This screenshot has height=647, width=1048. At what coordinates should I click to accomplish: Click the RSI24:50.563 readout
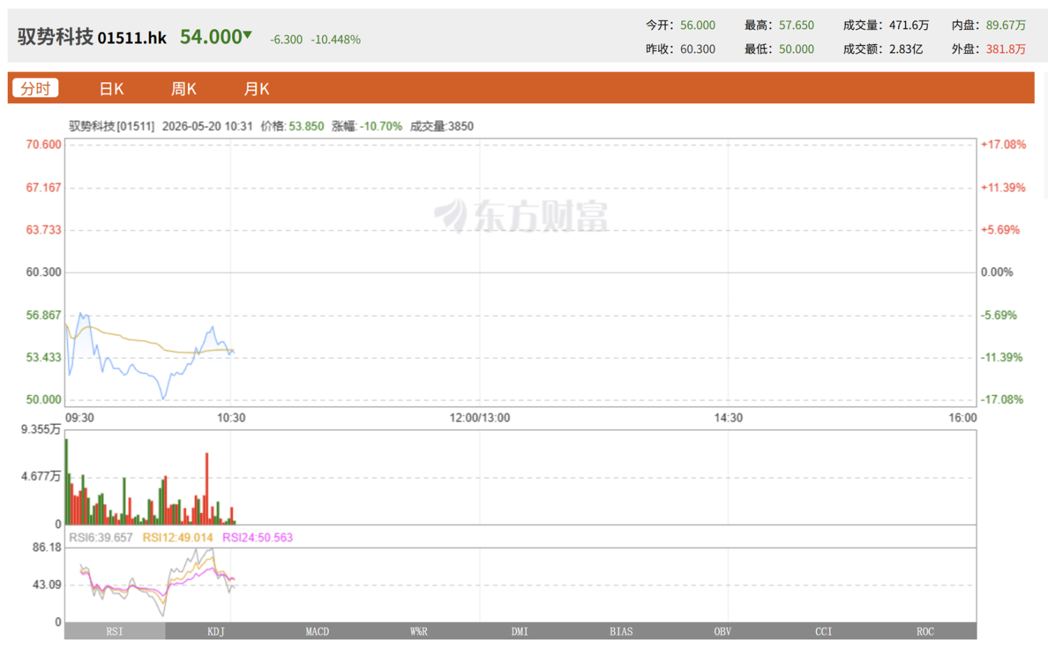coord(258,537)
